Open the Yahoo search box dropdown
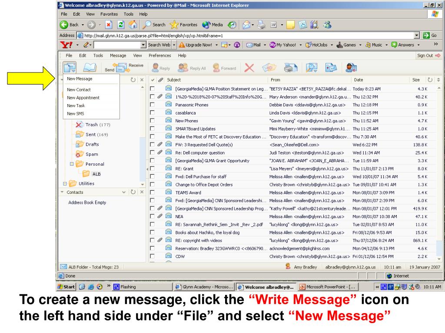445x333 pixels. tap(143, 45)
